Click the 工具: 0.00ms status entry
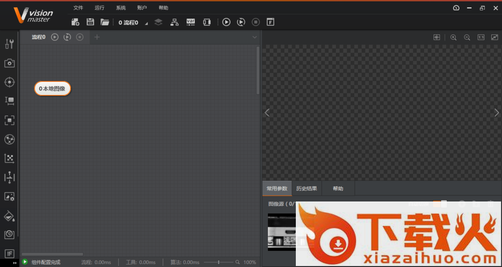 tap(141, 262)
